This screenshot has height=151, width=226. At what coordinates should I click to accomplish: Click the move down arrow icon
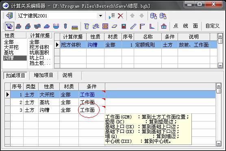(x=141, y=16)
